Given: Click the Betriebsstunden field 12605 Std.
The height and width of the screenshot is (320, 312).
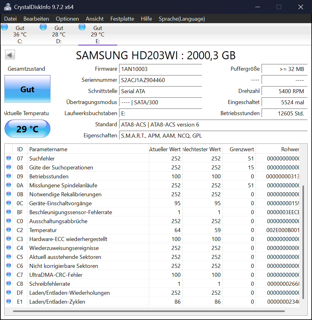Looking at the screenshot, I should (x=285, y=114).
